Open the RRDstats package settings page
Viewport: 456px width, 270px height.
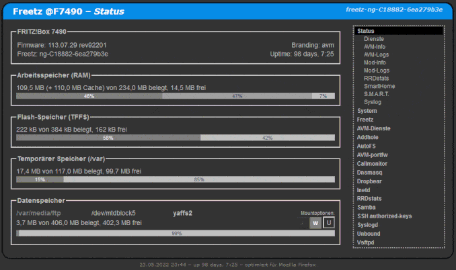coord(369,199)
